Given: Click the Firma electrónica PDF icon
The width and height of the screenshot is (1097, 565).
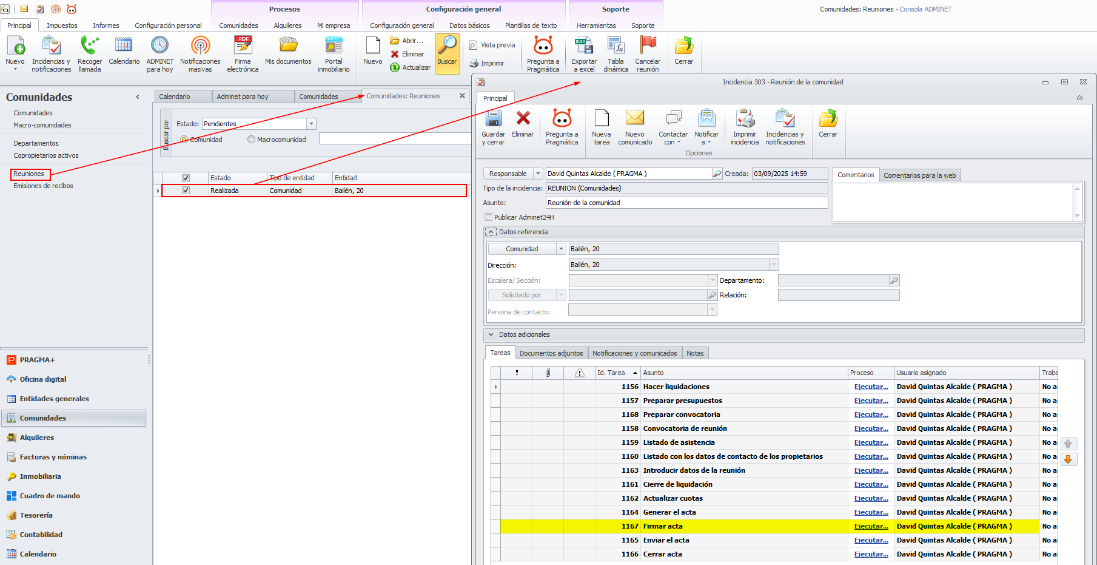Looking at the screenshot, I should click(243, 46).
